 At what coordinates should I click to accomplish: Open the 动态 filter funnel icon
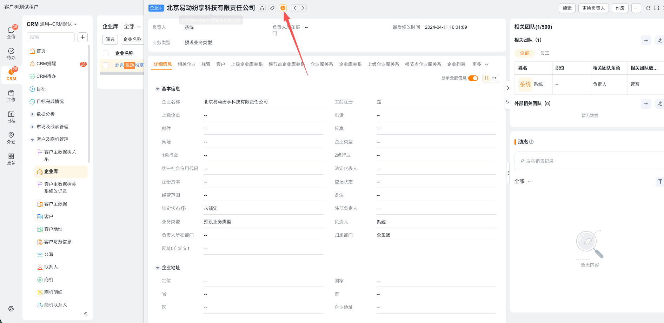(660, 181)
